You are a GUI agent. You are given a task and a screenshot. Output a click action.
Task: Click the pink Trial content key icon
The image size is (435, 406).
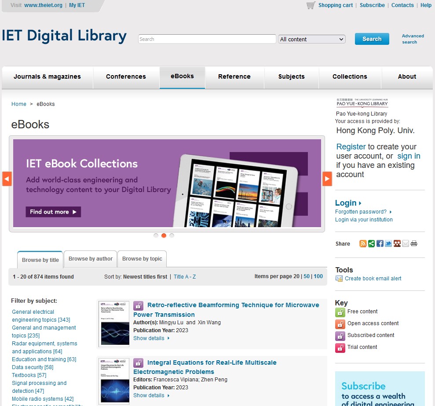click(x=340, y=348)
